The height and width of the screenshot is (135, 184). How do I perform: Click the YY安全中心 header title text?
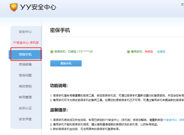pyautogui.click(x=38, y=7)
